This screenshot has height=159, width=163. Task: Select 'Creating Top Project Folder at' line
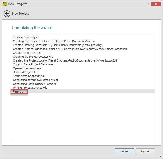tap(84, 41)
